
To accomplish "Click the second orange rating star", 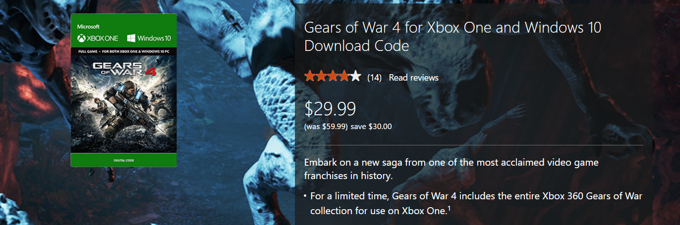I will click(322, 77).
